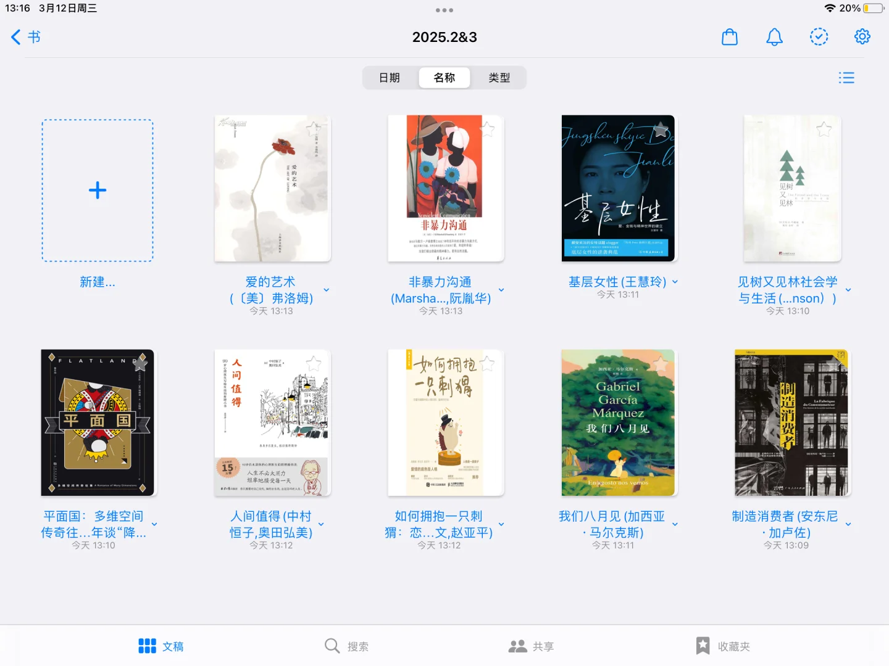Toggle favorite star on 基层女性
Viewport: 889px width, 666px height.
click(x=661, y=129)
